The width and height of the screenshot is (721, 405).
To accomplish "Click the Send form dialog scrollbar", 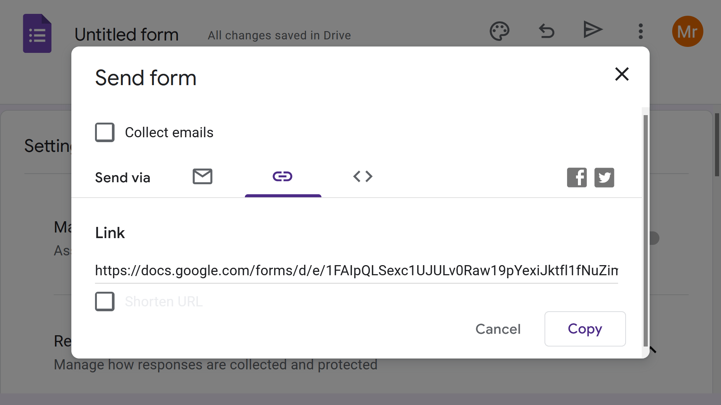I will coord(646,230).
